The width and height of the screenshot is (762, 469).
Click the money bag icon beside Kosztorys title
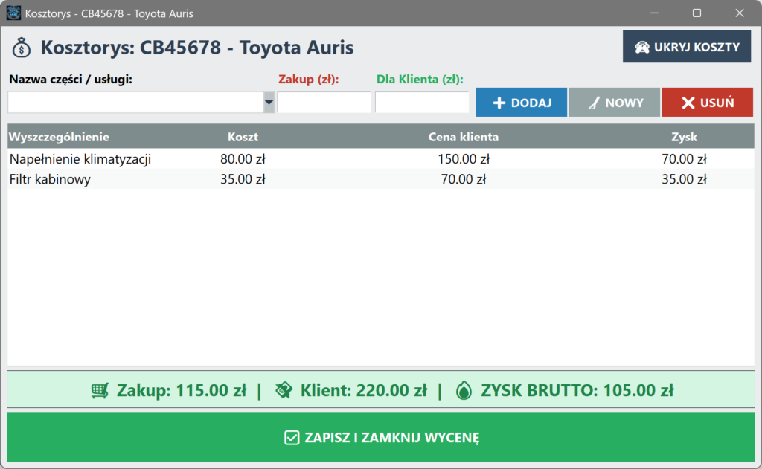pos(22,48)
